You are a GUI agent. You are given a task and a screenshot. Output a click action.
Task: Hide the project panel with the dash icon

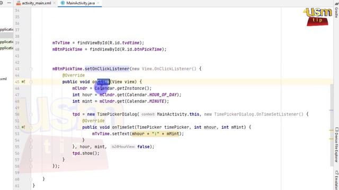point(9,3)
